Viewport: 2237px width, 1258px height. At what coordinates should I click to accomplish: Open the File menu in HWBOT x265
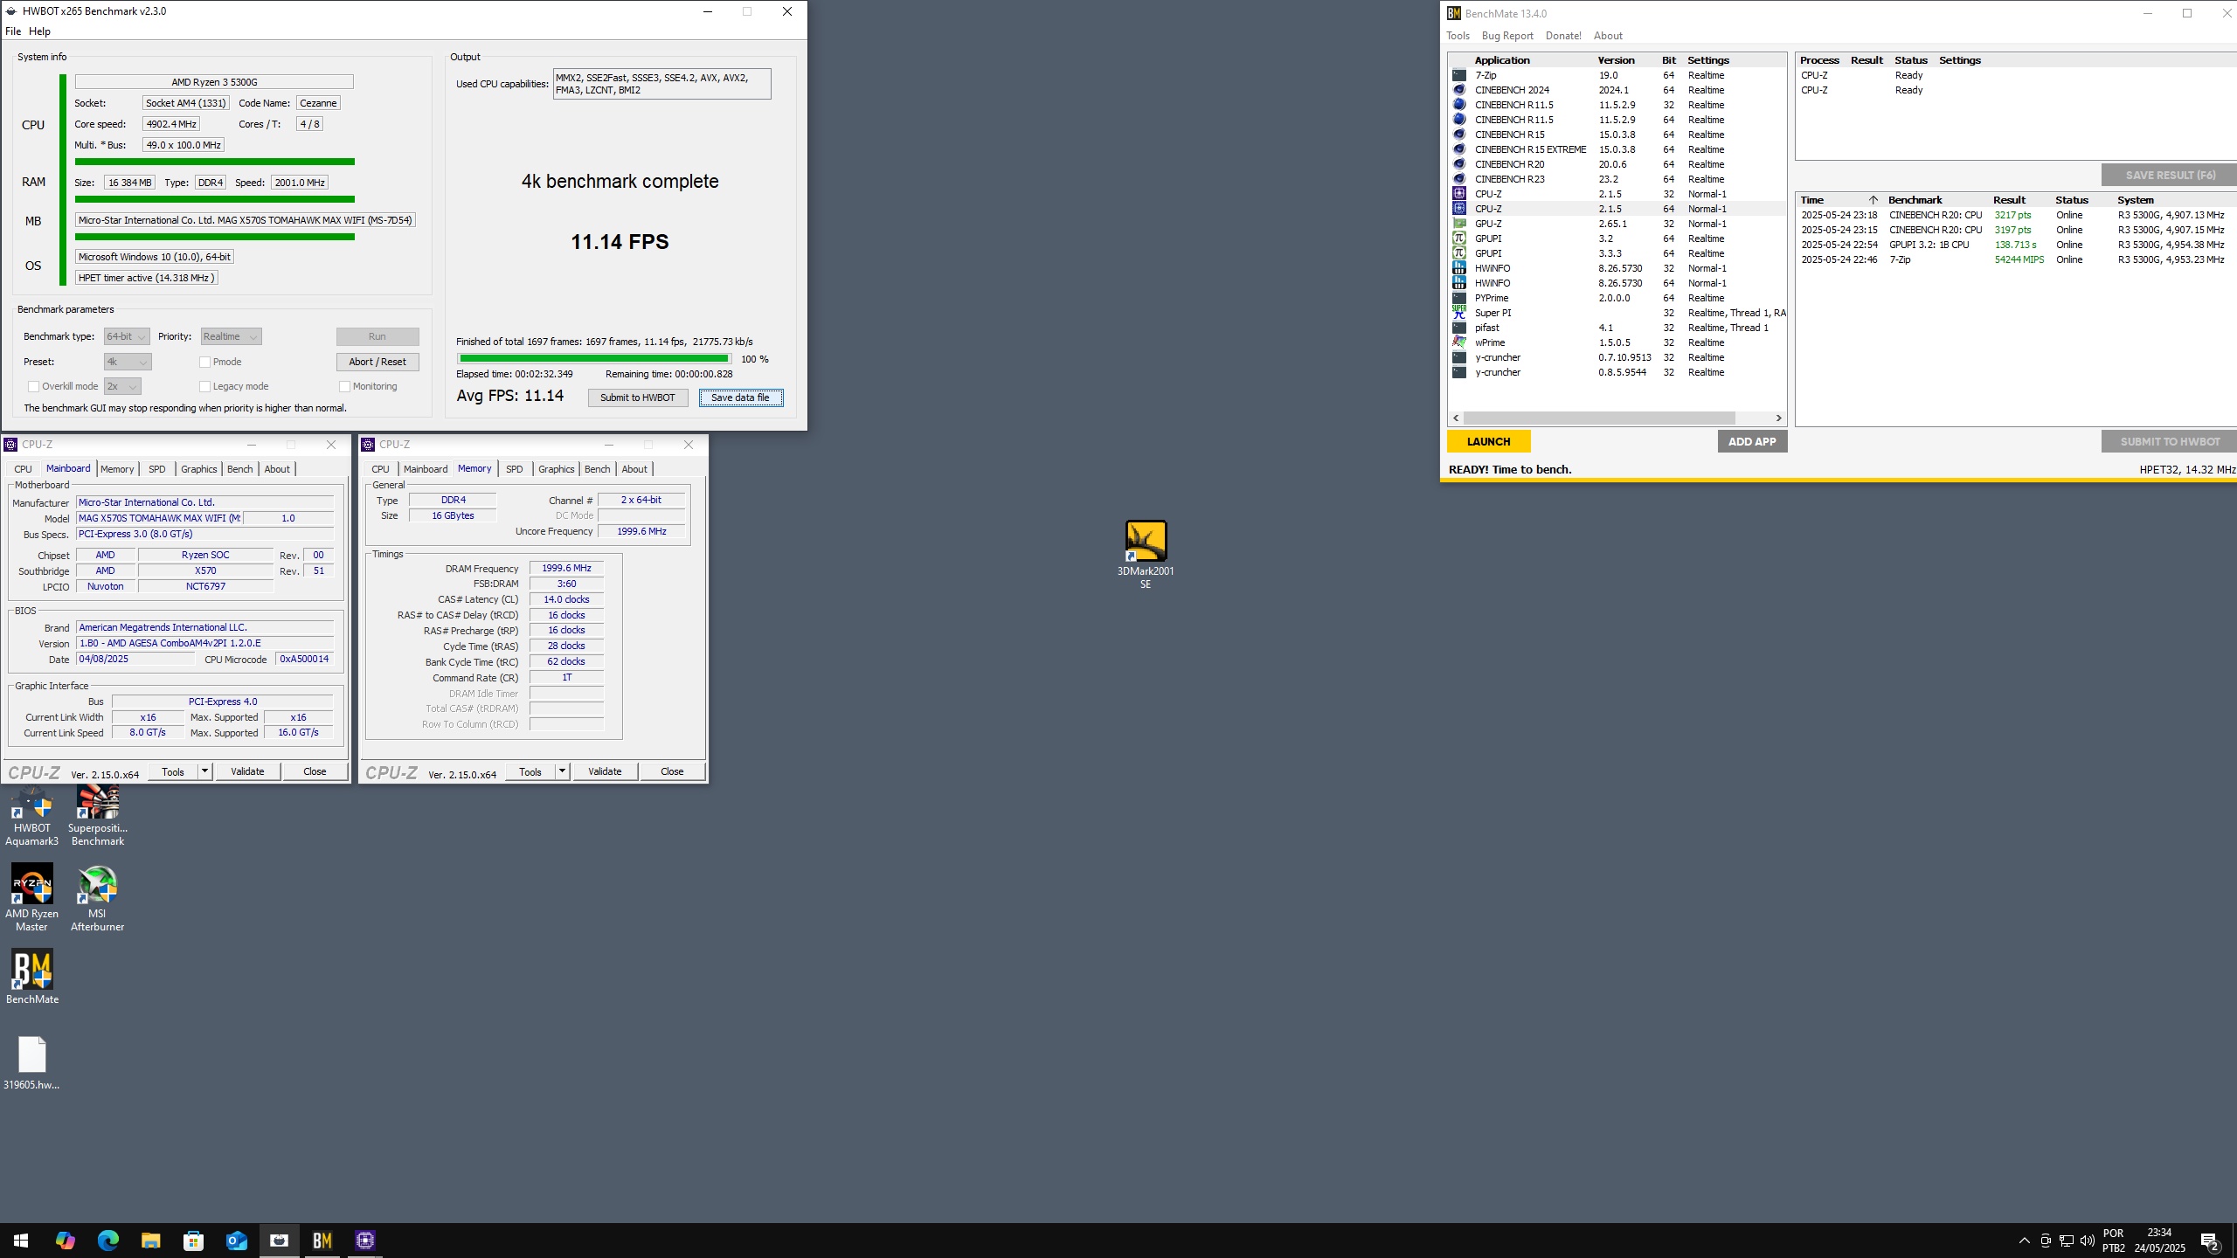click(x=13, y=31)
